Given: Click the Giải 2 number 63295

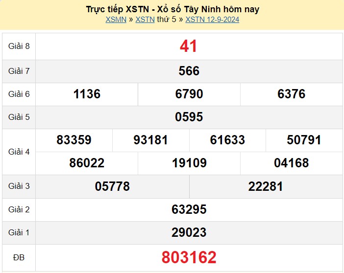Looking at the screenshot, I should (189, 209).
